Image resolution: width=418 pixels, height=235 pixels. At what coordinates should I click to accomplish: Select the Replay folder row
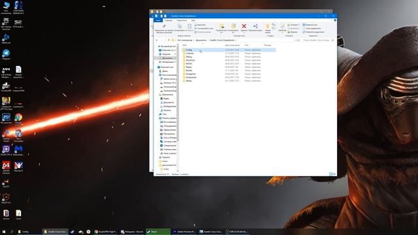tap(229, 67)
